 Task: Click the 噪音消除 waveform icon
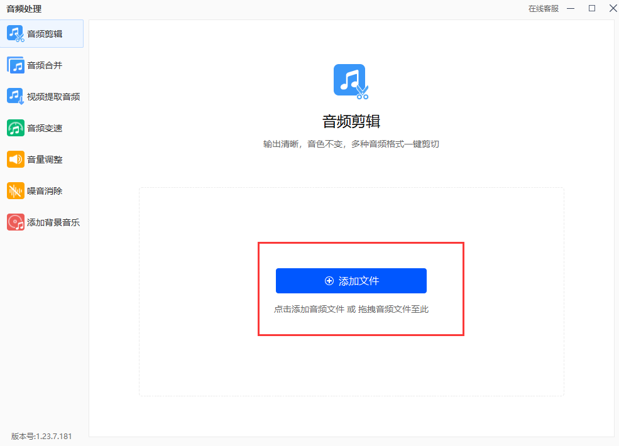(x=16, y=191)
